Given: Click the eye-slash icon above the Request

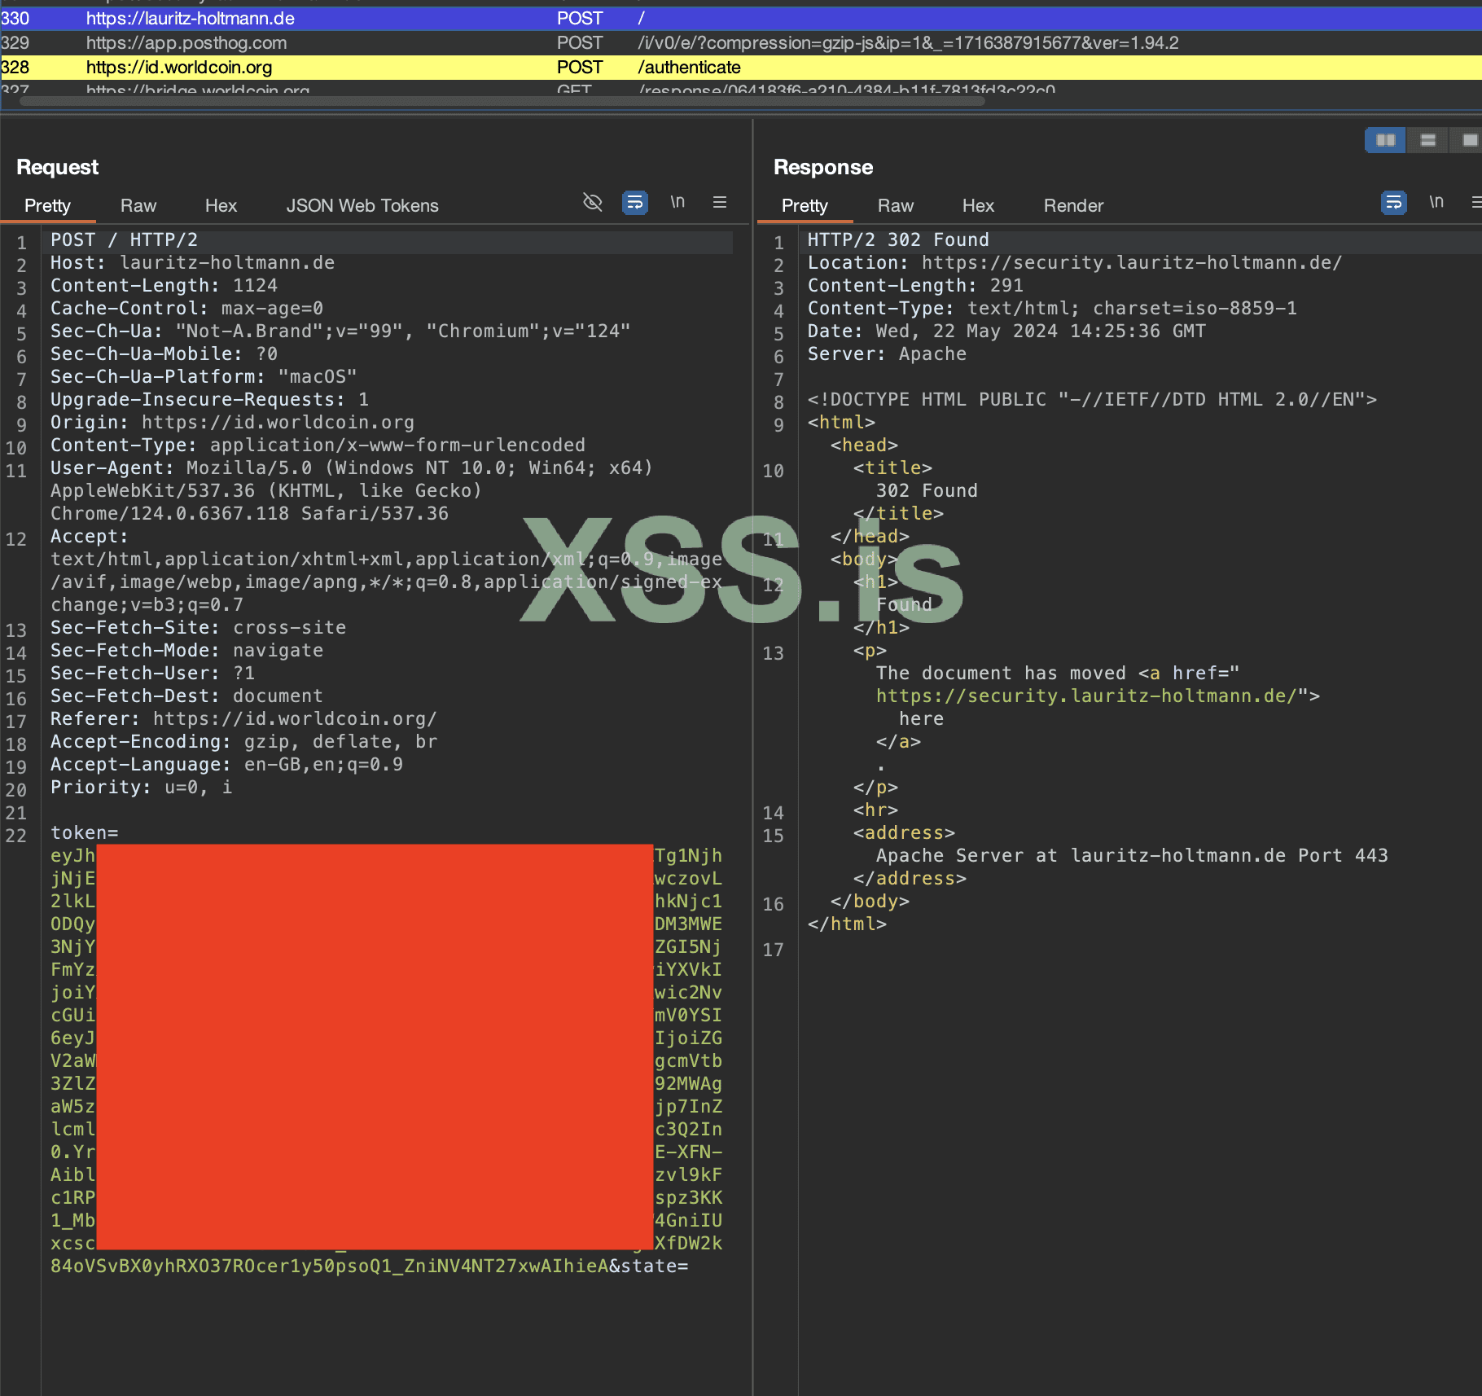Looking at the screenshot, I should coord(592,202).
